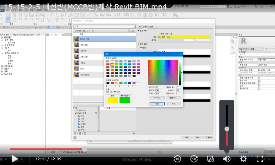Switch to the 그래픽 tab

pyautogui.click(x=145, y=27)
